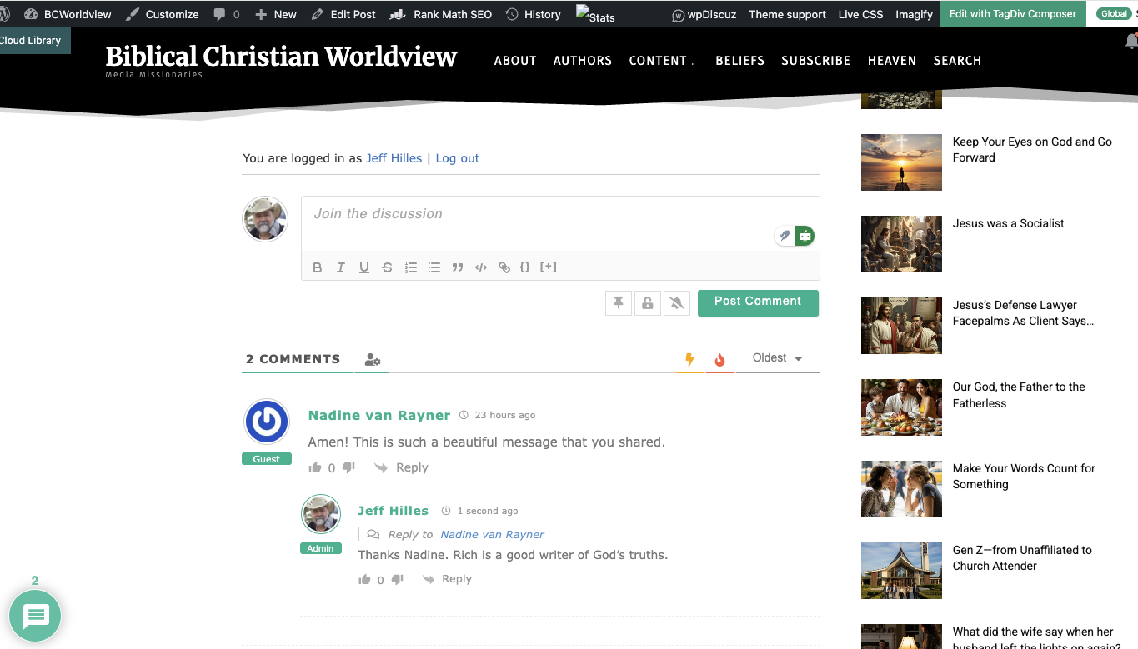Go to the AUTHORS menu item
This screenshot has width=1138, height=649.
pos(583,61)
